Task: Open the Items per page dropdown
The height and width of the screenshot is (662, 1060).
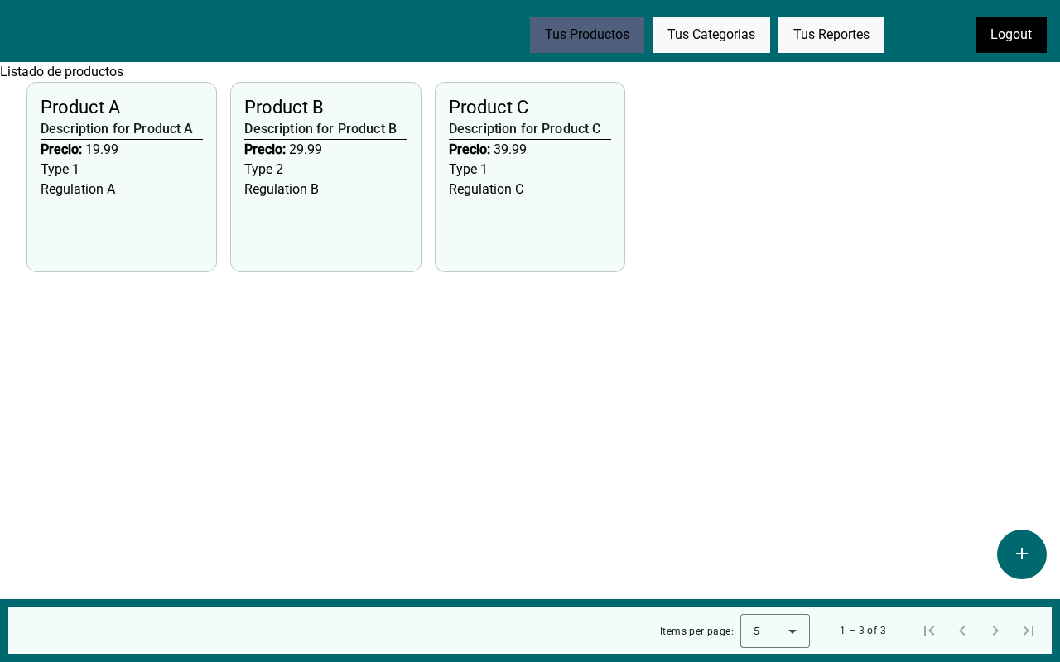Action: coord(775,631)
